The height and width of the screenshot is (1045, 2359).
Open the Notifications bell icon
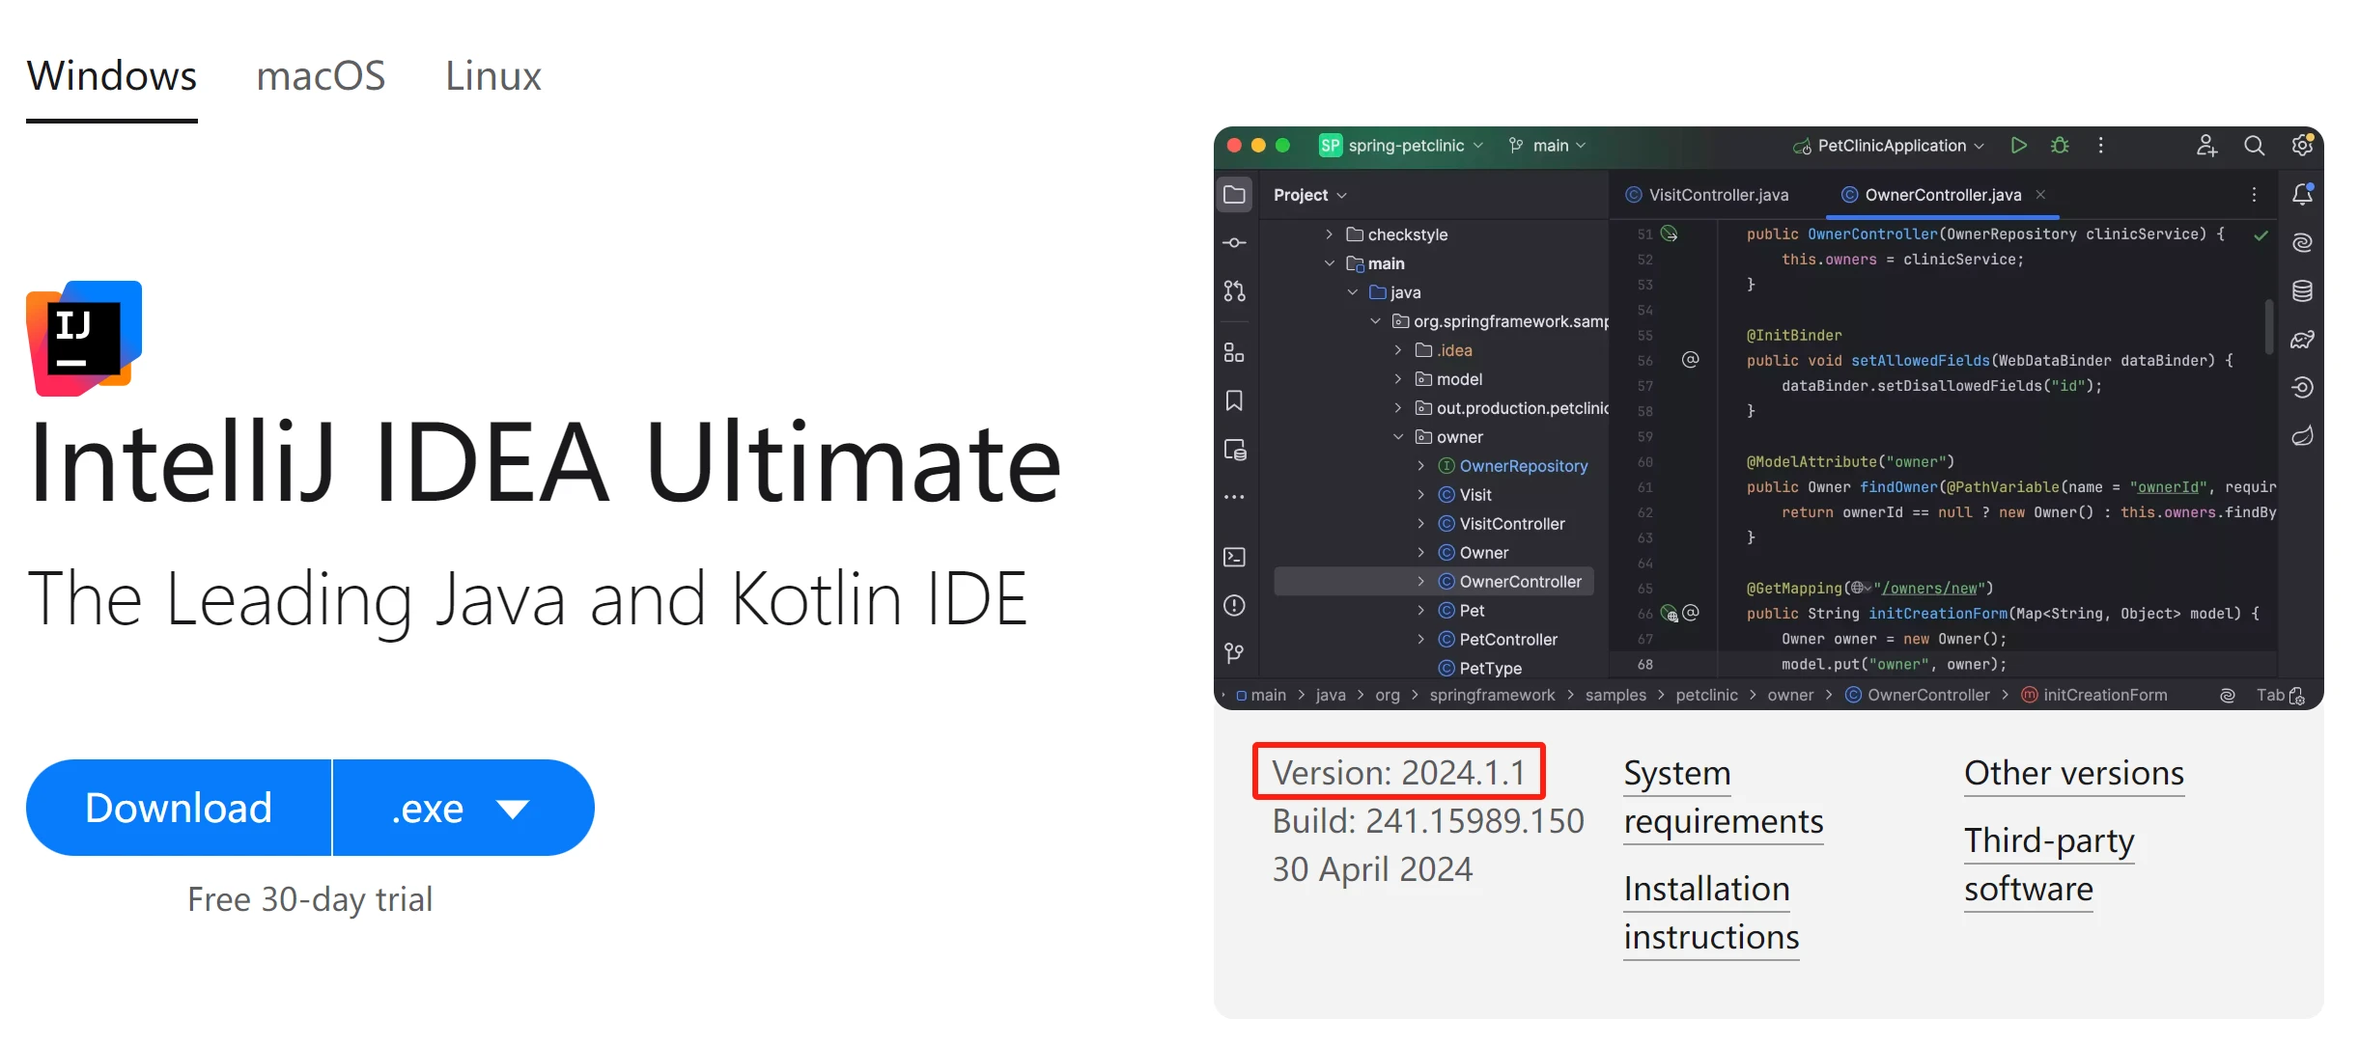[2302, 195]
